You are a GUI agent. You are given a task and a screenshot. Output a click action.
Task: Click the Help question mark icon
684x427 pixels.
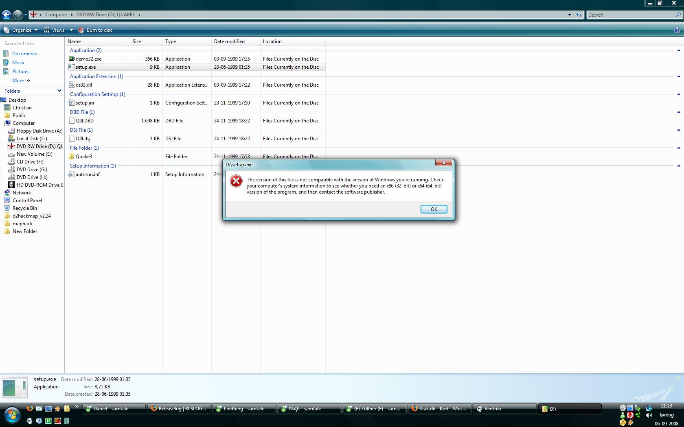[x=677, y=30]
